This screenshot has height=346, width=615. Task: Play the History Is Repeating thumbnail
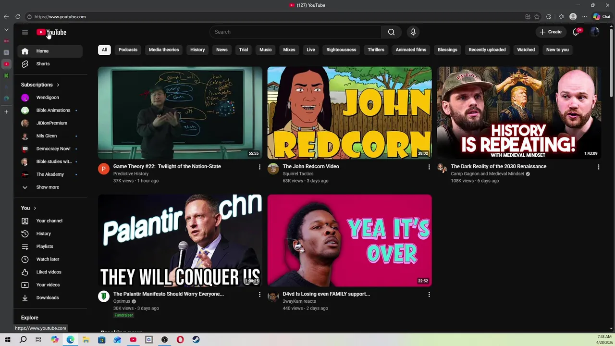click(x=519, y=113)
